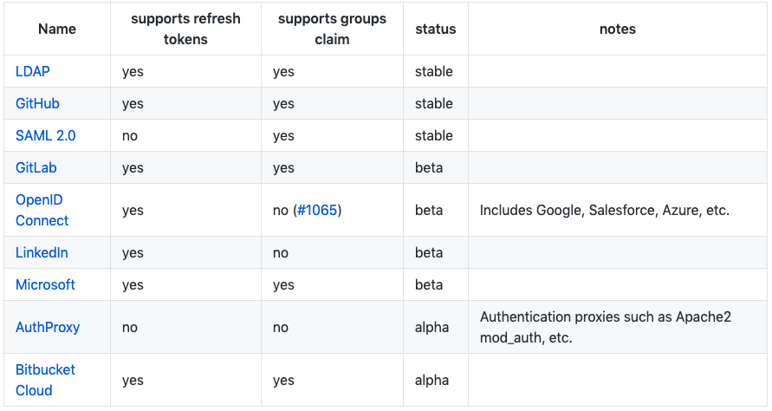Click the stable status in LDAP row
Screen dimensions: 772x411
click(434, 71)
